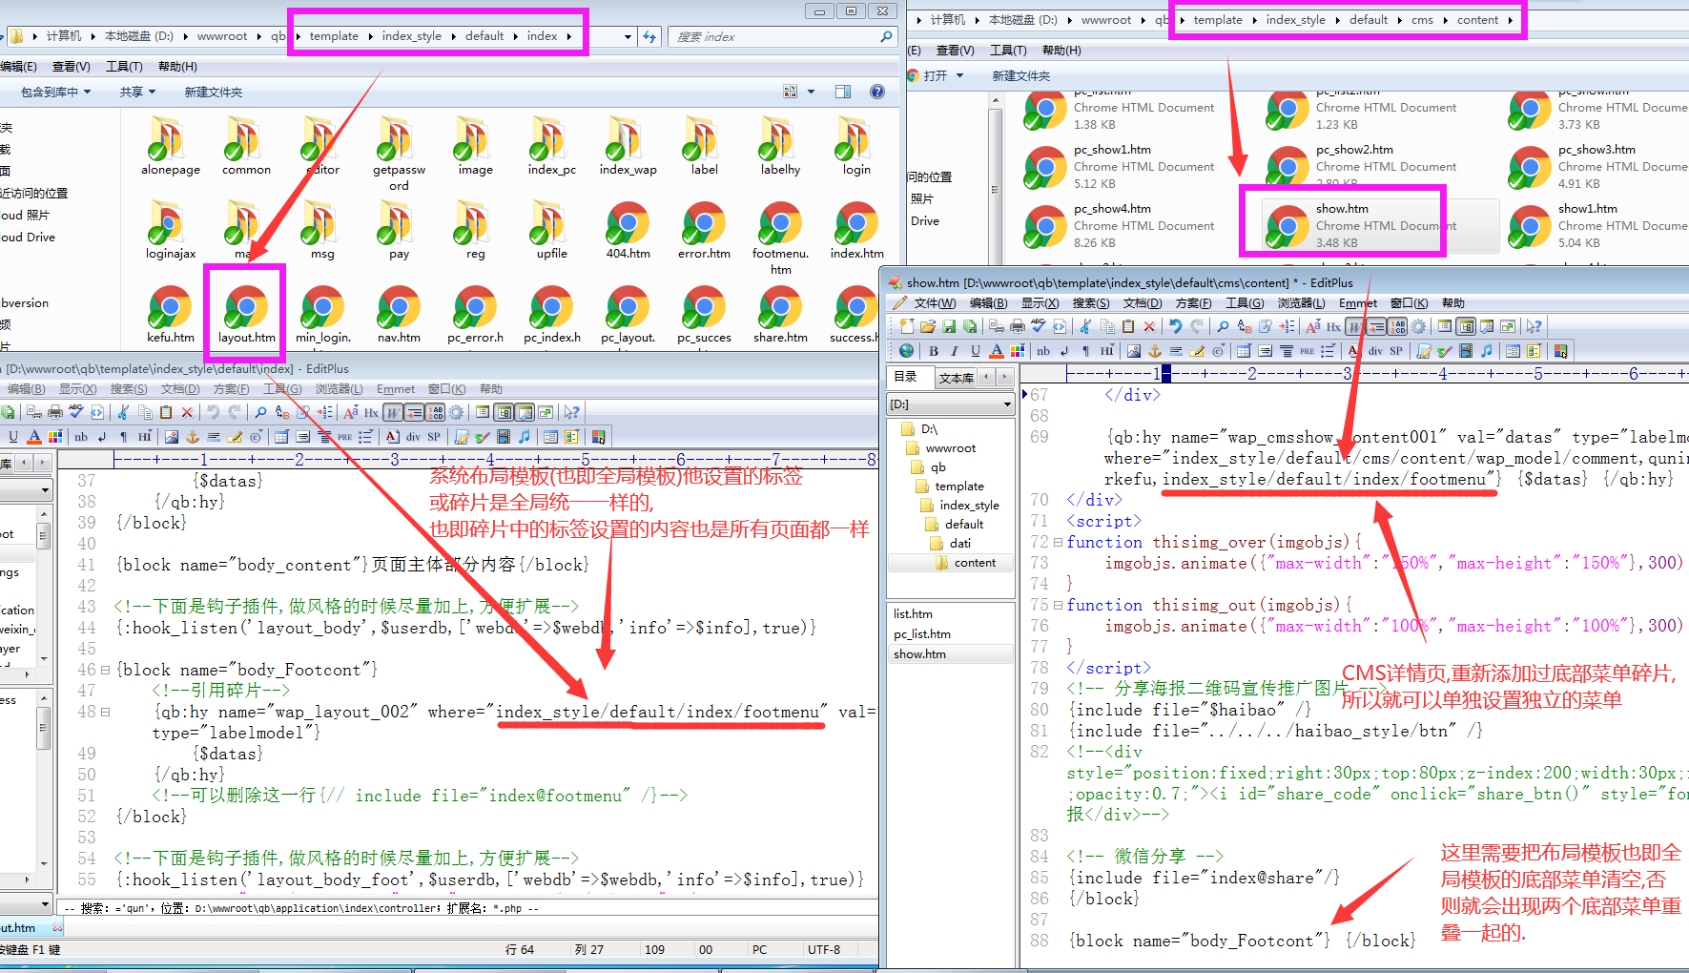Click the Italic formatting icon in EditPlus
The width and height of the screenshot is (1689, 973).
954,351
